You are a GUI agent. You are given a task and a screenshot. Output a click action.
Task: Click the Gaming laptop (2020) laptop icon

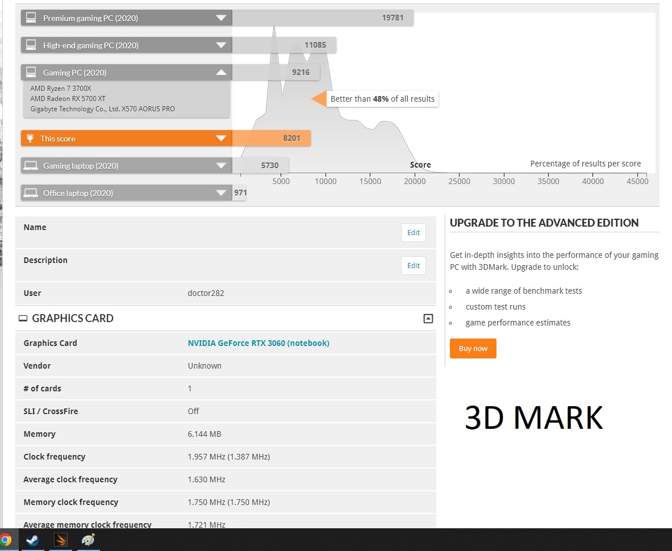pos(31,165)
